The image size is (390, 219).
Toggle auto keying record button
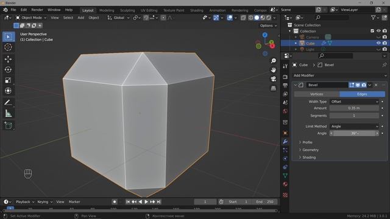click(114, 202)
